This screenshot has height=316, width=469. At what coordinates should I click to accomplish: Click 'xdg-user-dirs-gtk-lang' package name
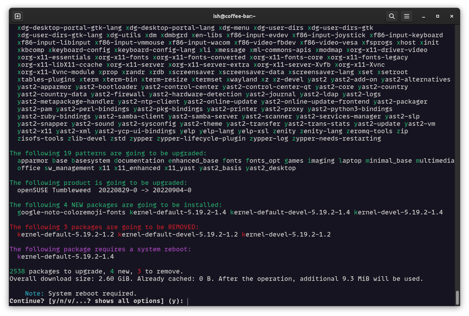point(60,35)
